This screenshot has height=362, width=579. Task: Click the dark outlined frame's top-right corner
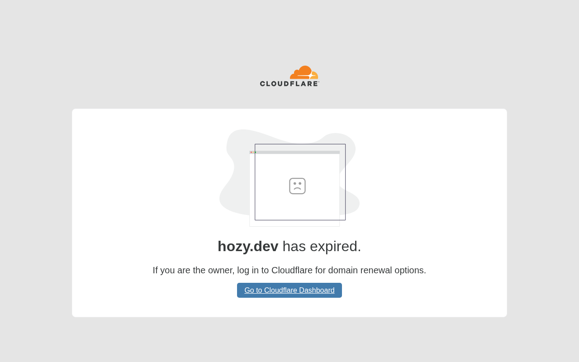pos(345,144)
